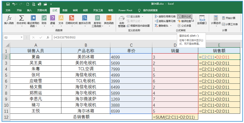Click Calculate Now (开始计算) button
The width and height of the screenshot is (244, 123).
pos(229,18)
